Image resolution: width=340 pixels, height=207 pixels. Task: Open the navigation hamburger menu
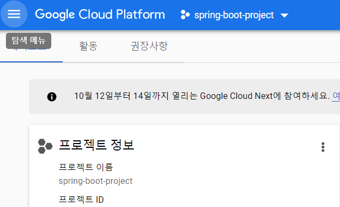[x=14, y=15]
